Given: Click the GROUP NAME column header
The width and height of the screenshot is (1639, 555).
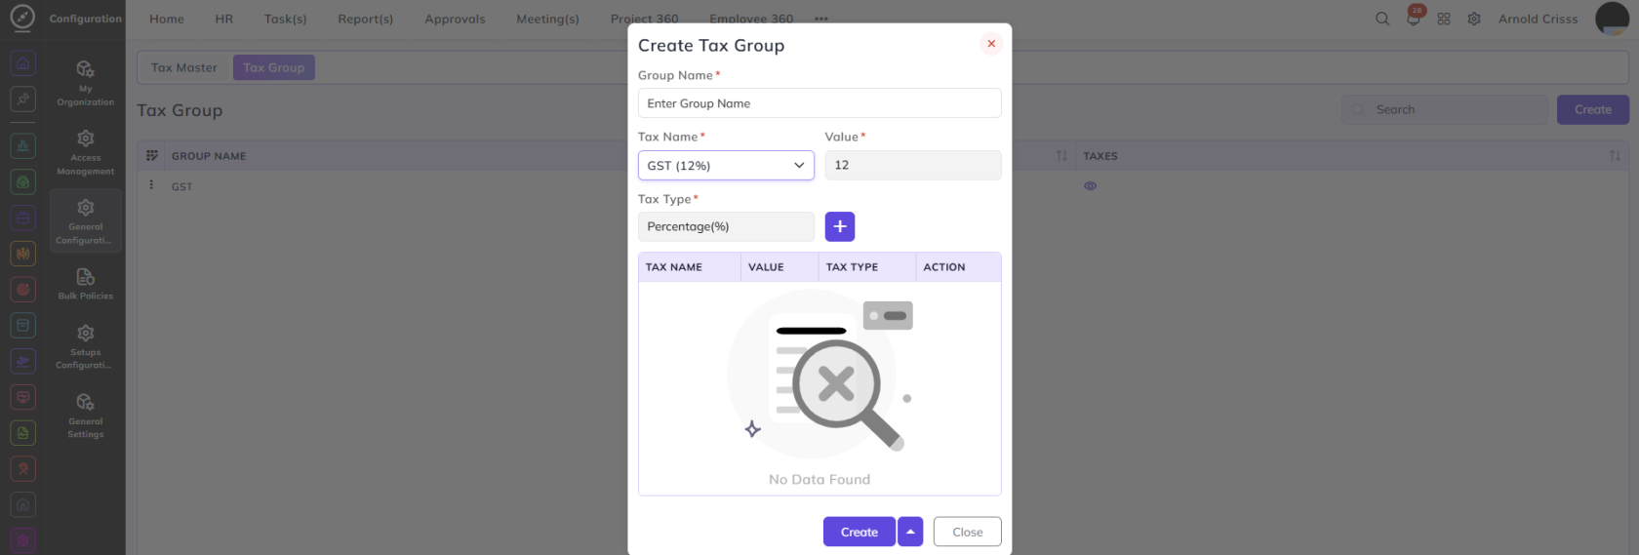Looking at the screenshot, I should tap(209, 156).
